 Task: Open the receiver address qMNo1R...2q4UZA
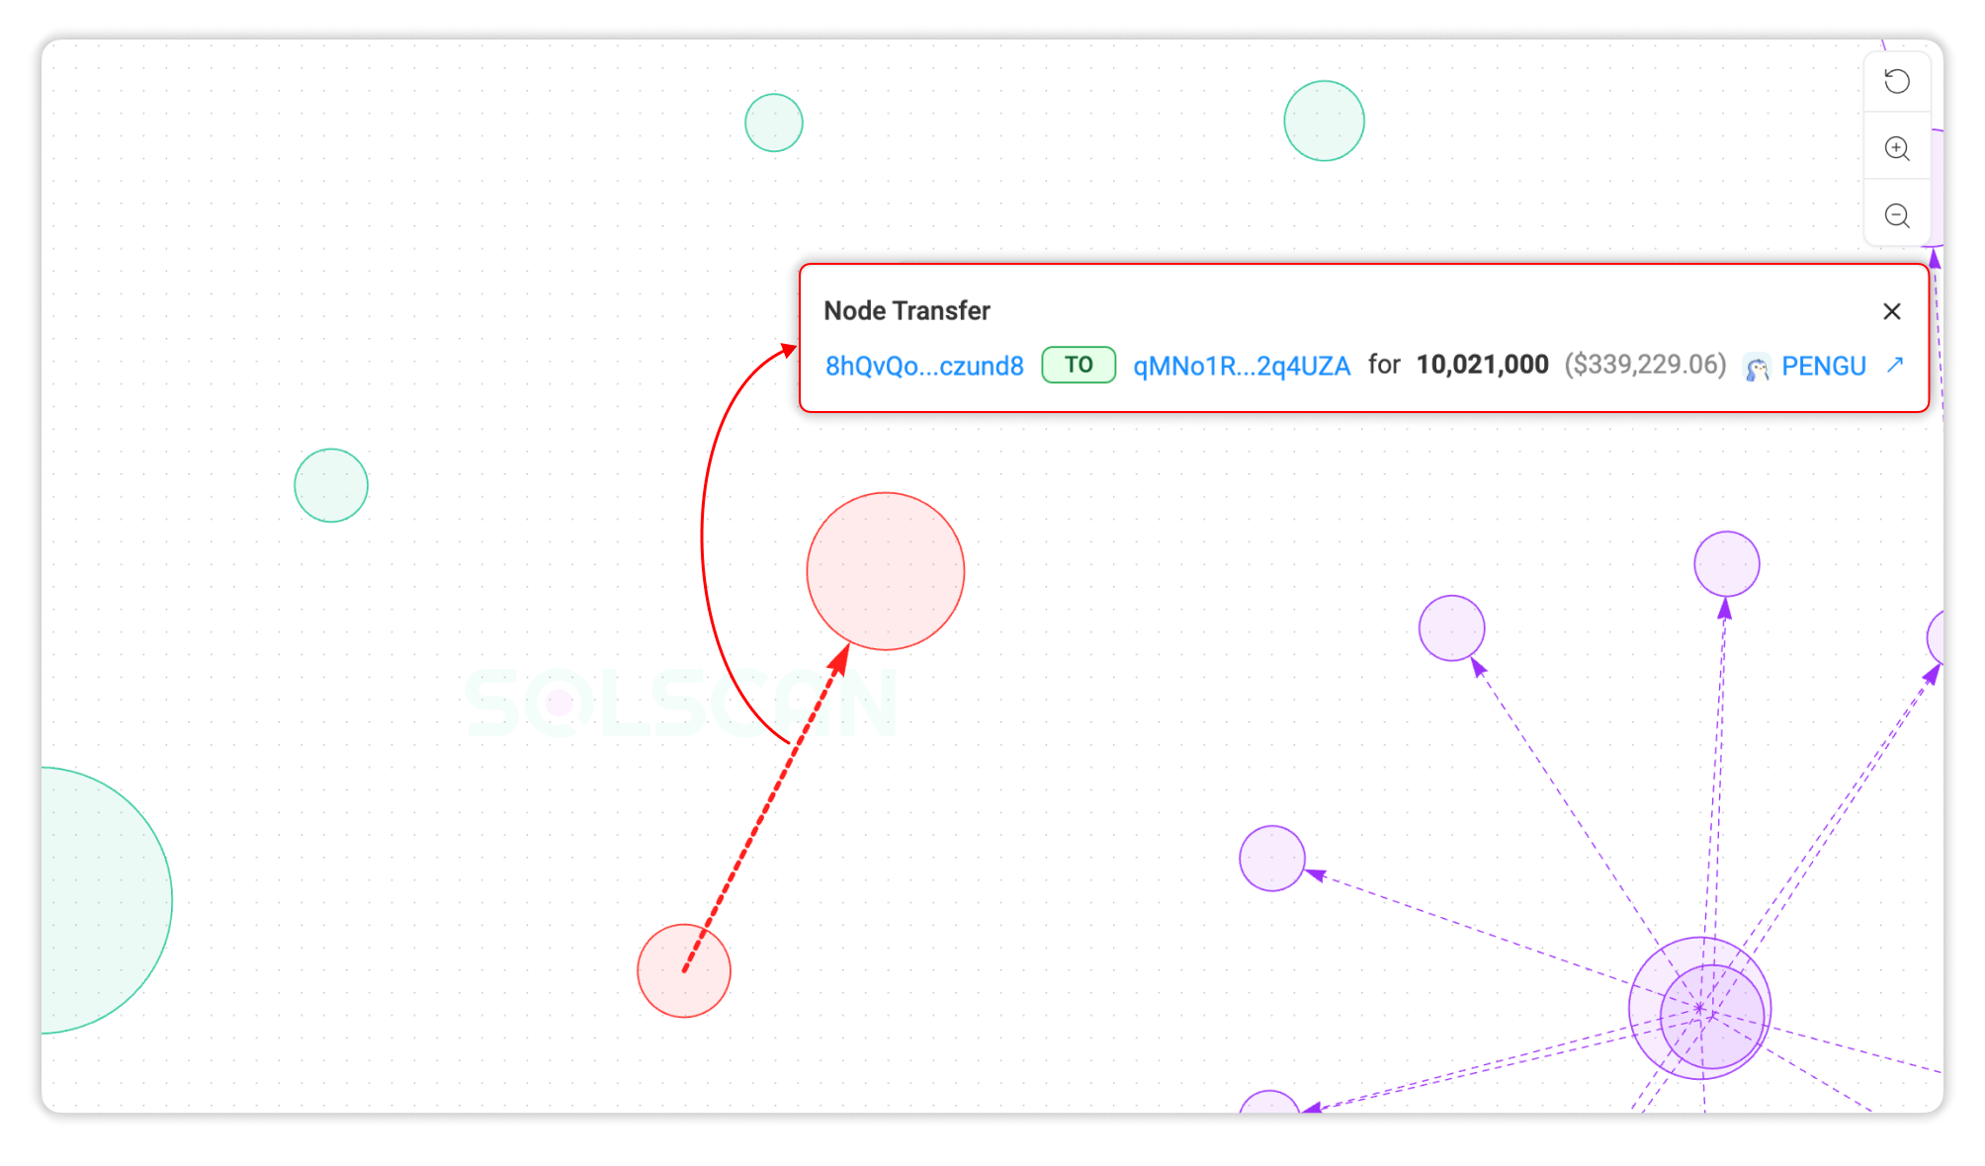(x=1241, y=366)
